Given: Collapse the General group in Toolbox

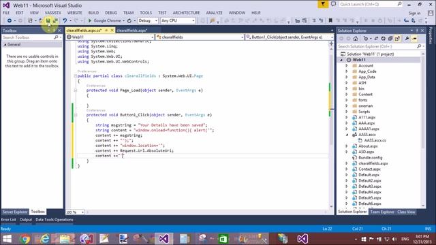Looking at the screenshot, I should point(5,44).
